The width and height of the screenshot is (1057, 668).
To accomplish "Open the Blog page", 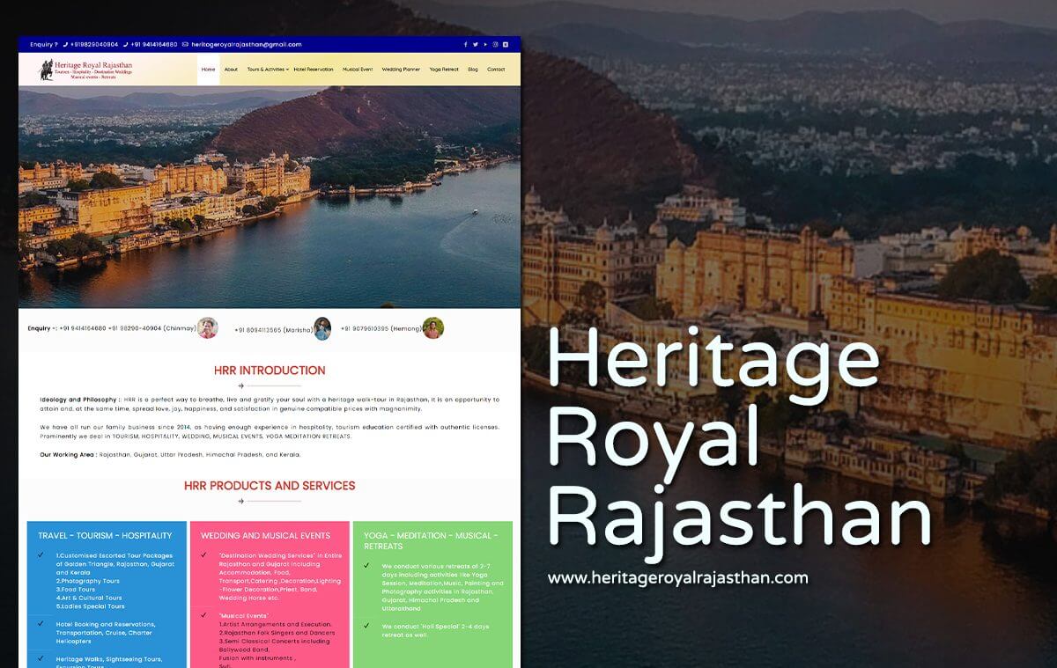I will (x=473, y=70).
